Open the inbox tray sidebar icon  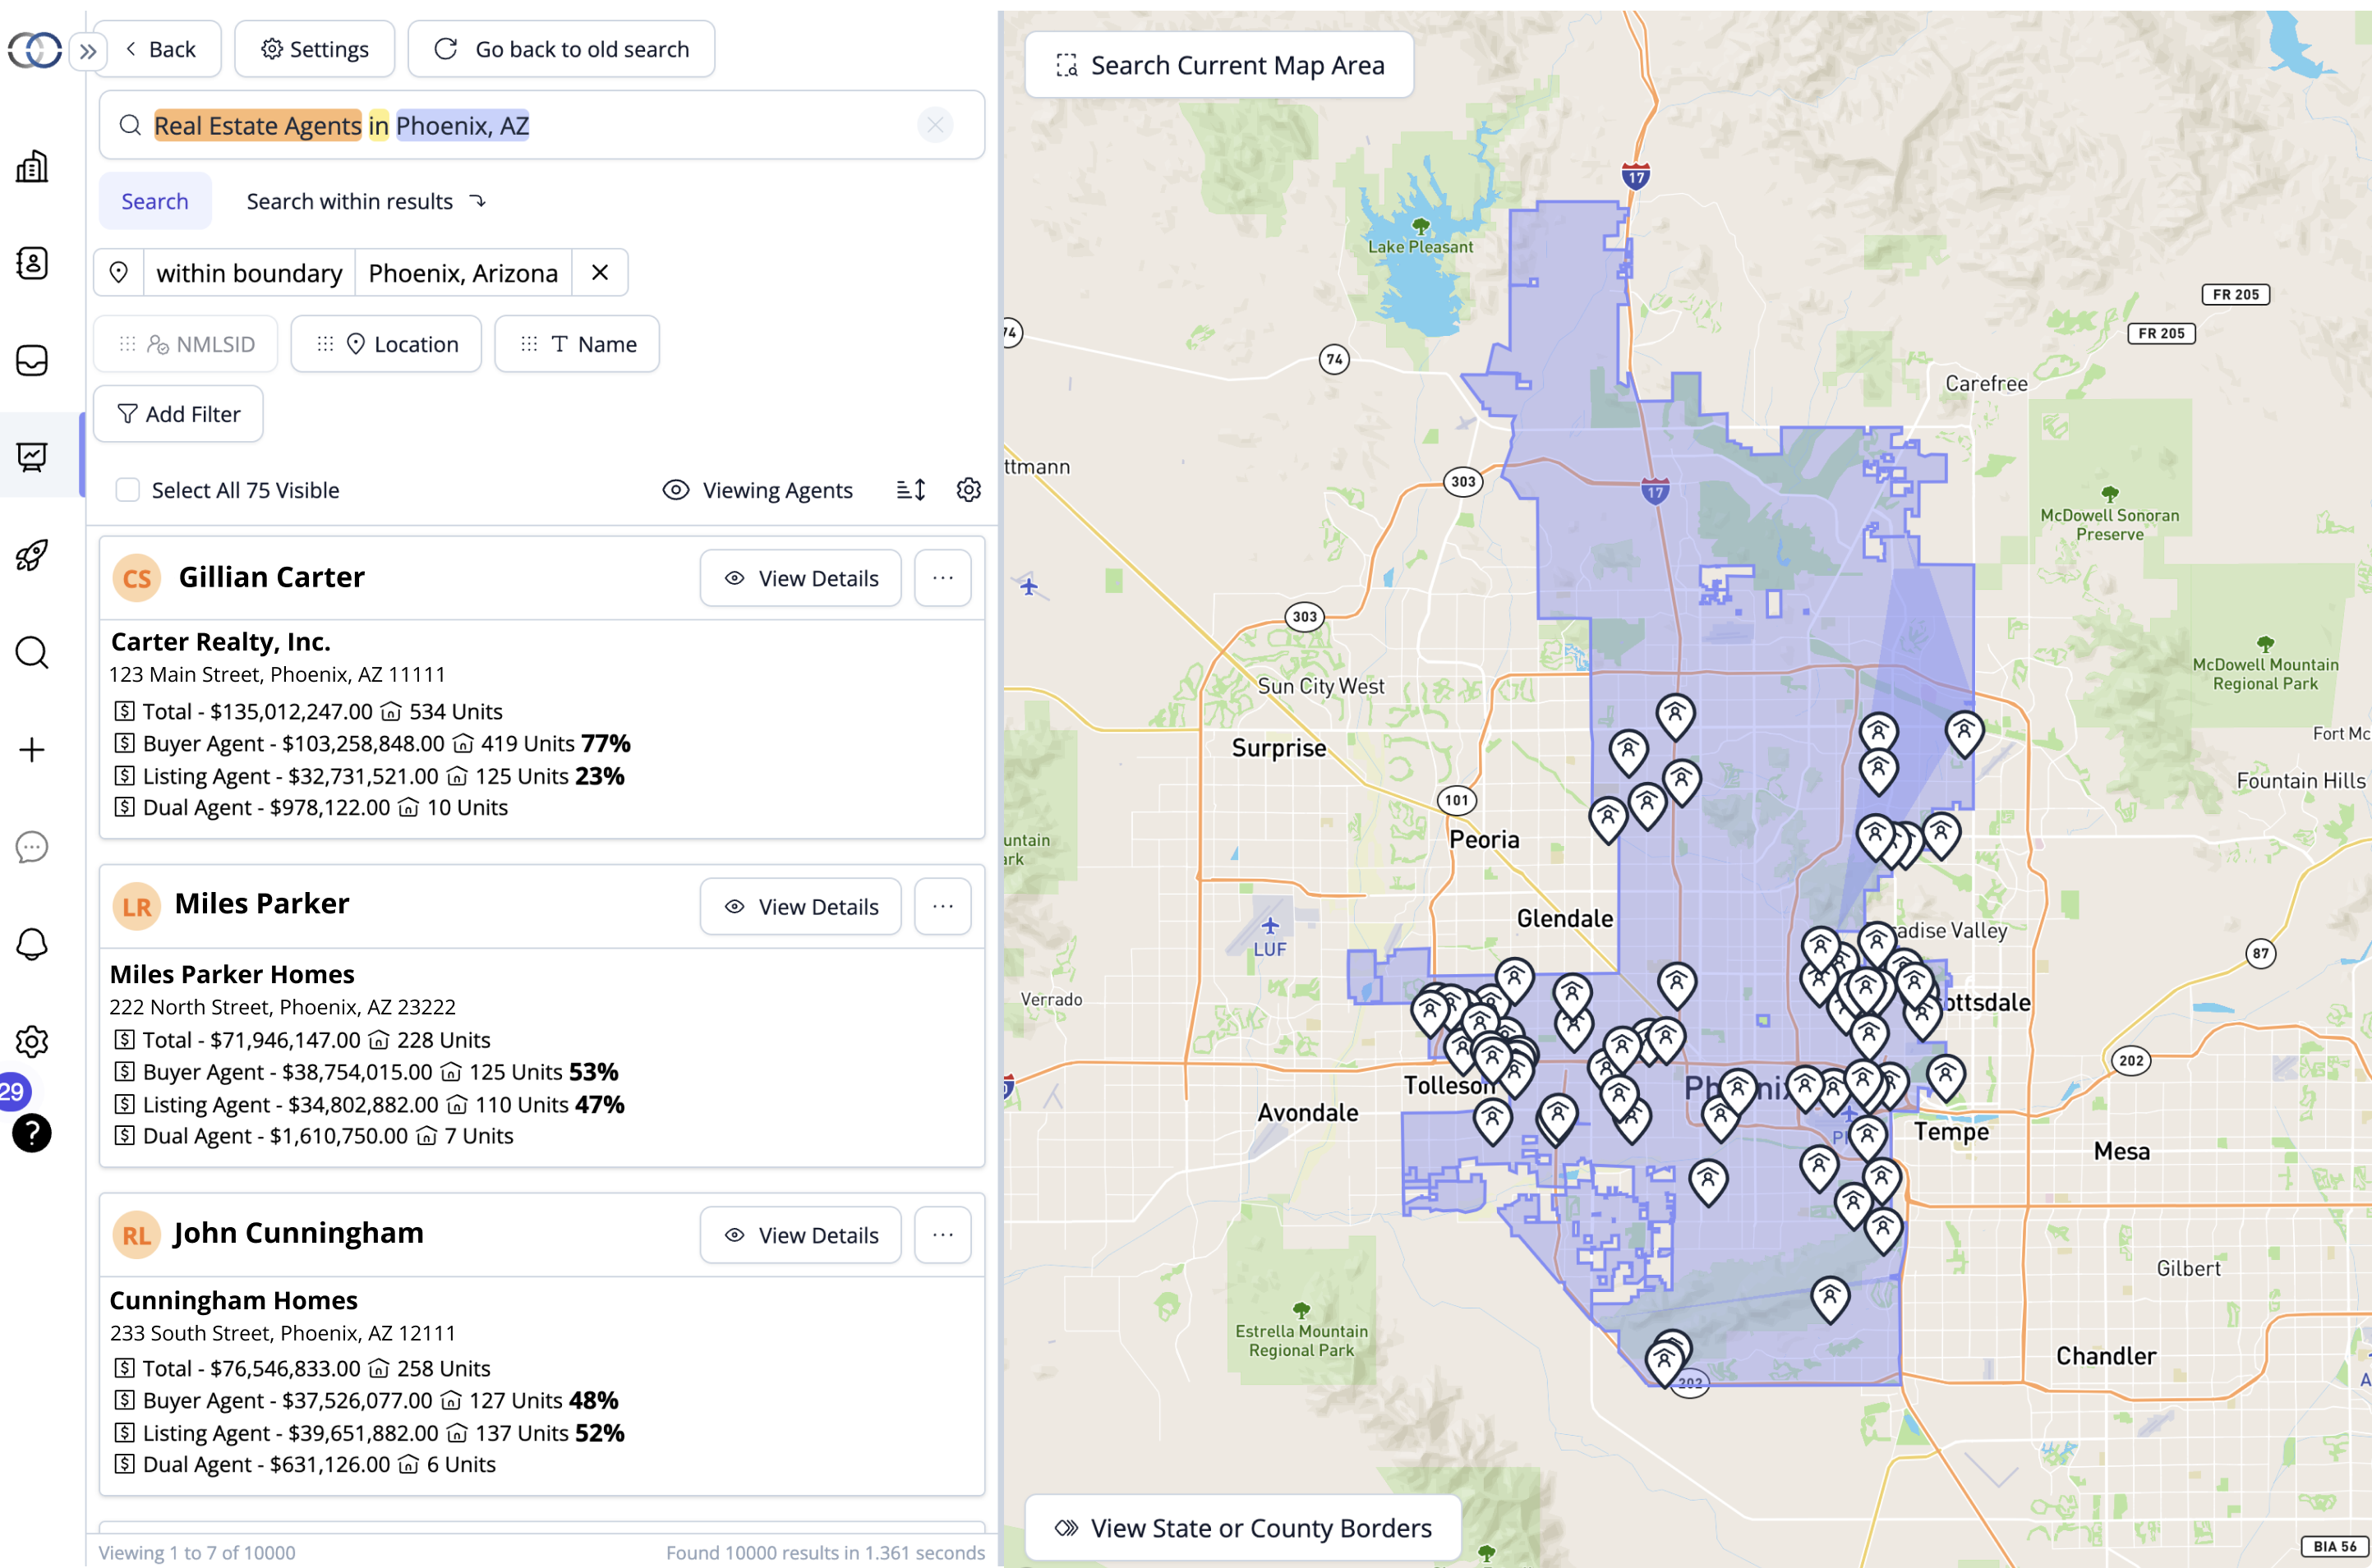(32, 360)
